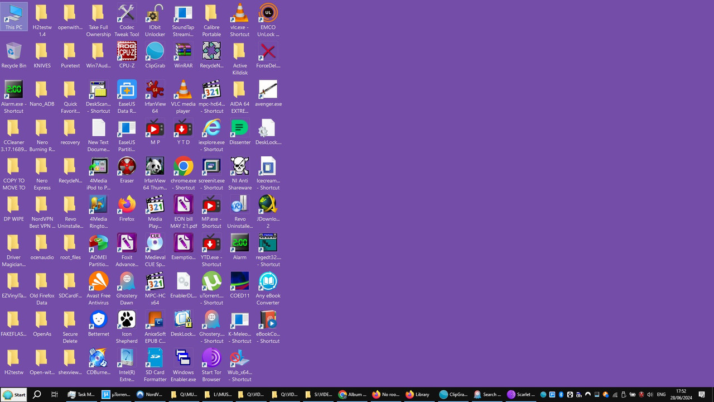Launch 4Media iPod to PC shortcut

click(99, 174)
